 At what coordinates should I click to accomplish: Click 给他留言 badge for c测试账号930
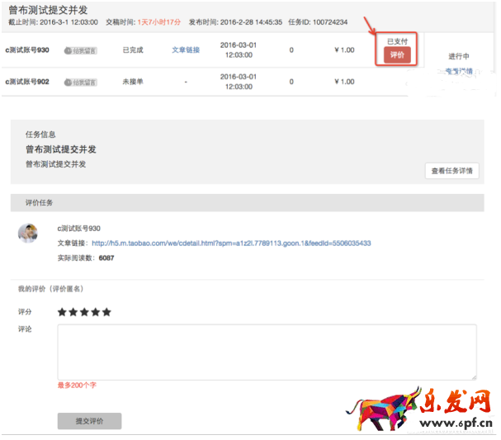click(x=81, y=51)
